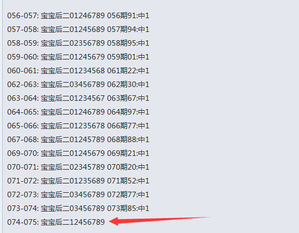Click the 058-059 line with 02356789
This screenshot has height=233, width=299.
[78, 43]
